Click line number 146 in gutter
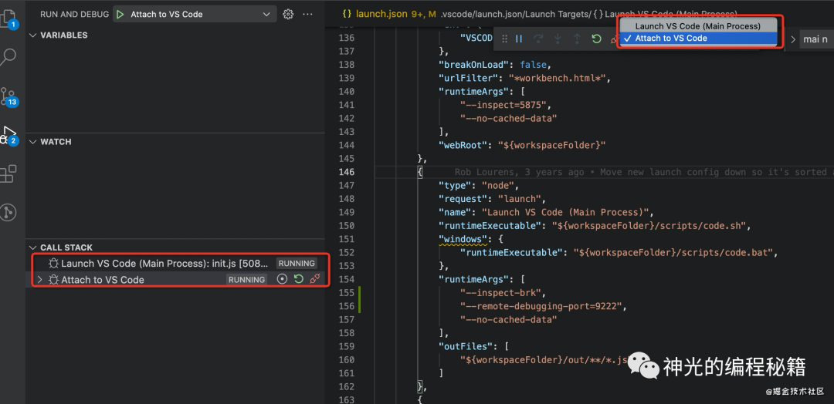The image size is (834, 404). 346,172
